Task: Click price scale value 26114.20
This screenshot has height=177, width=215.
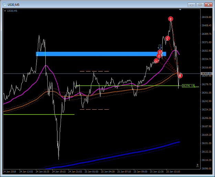Action: pos(206,160)
